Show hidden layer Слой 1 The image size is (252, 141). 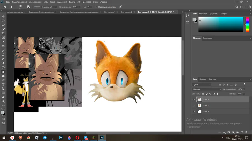[x=193, y=106]
